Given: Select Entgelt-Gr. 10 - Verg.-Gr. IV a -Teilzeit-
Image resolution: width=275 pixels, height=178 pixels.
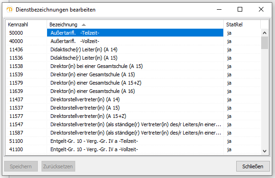Looking at the screenshot, I should 133,141.
